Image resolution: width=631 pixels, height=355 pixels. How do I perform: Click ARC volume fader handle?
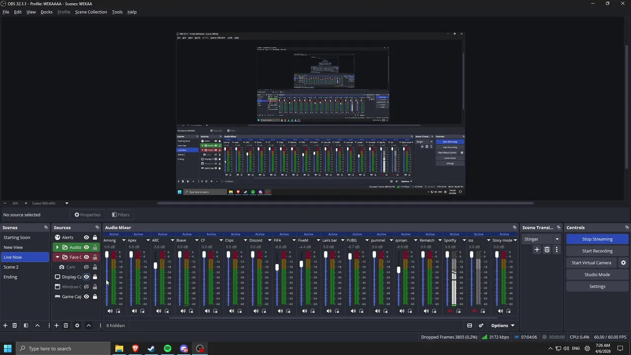click(155, 266)
